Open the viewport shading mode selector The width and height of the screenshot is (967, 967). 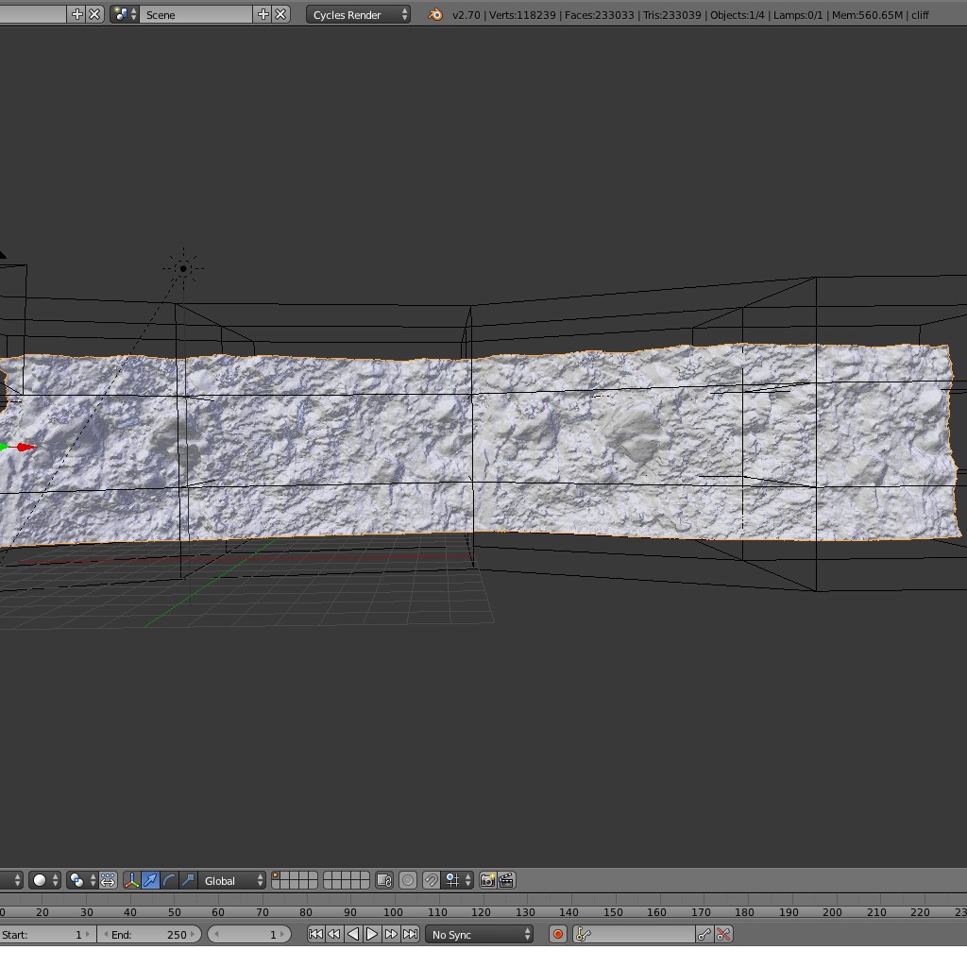38,880
